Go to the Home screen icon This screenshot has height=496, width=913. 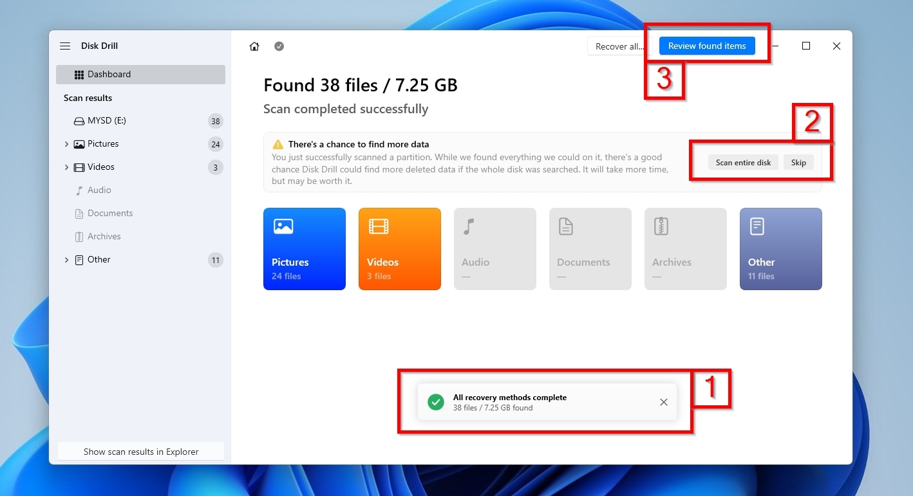[x=254, y=46]
